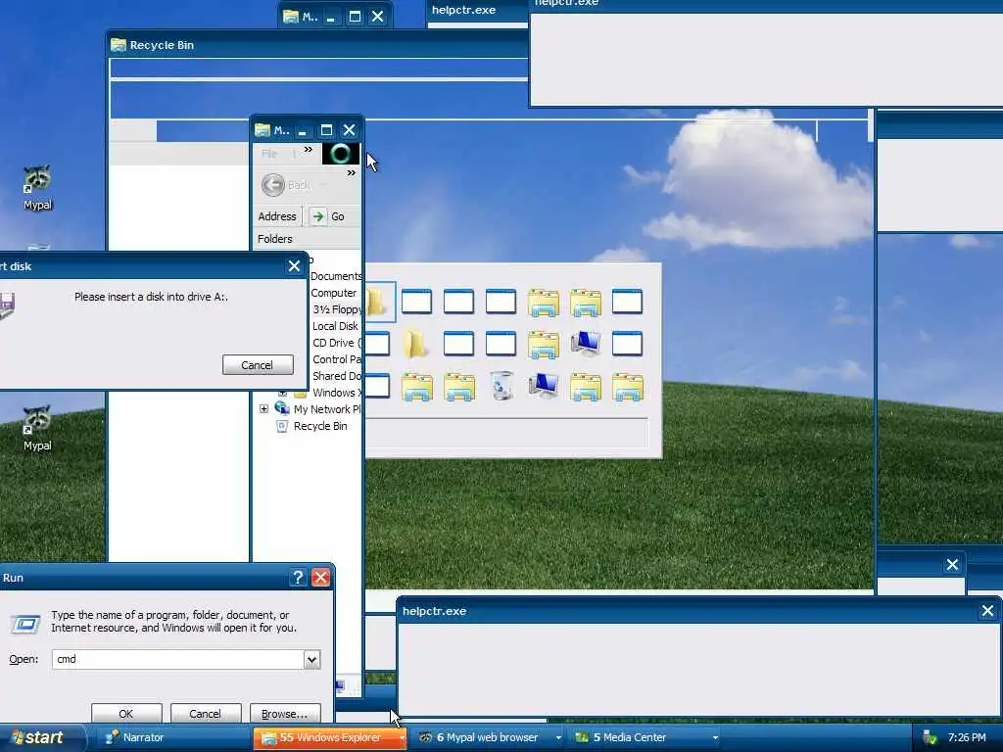Click the Run dialog program icon
Image resolution: width=1003 pixels, height=752 pixels.
[x=24, y=624]
